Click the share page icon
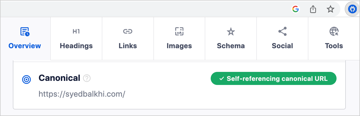The image size is (360, 116). [313, 9]
